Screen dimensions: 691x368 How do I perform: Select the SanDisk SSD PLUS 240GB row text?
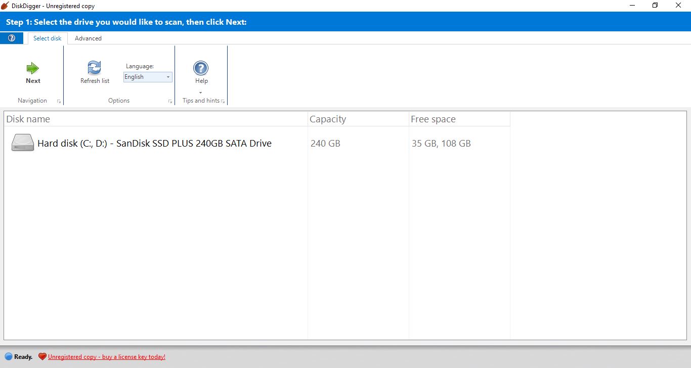coord(154,144)
